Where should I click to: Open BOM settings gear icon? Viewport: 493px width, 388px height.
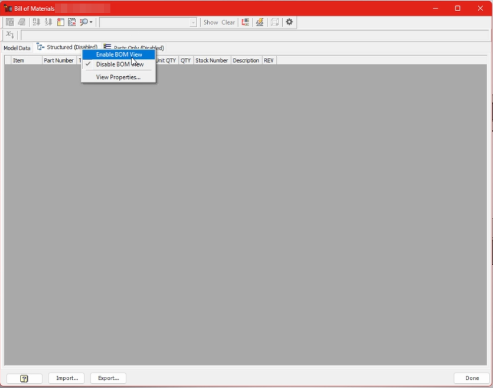click(289, 22)
